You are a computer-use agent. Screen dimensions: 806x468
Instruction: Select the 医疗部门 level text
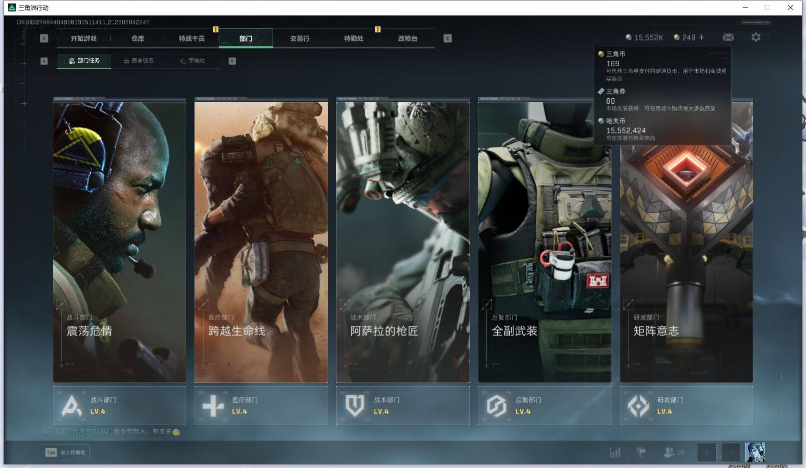239,412
